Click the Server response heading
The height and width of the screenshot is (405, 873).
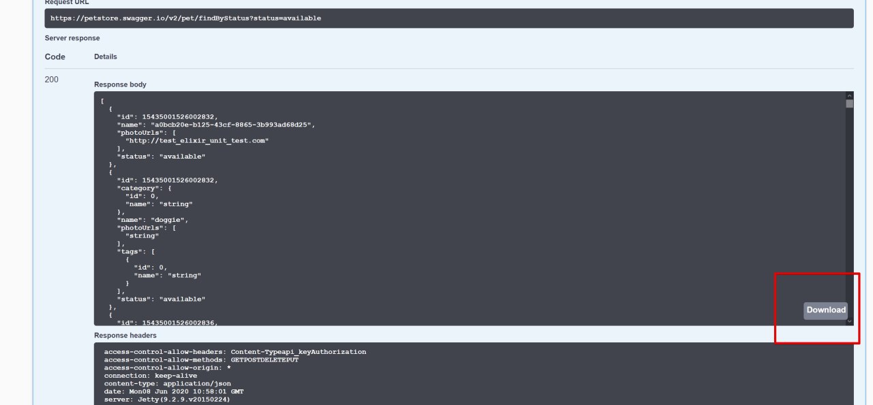[x=72, y=38]
